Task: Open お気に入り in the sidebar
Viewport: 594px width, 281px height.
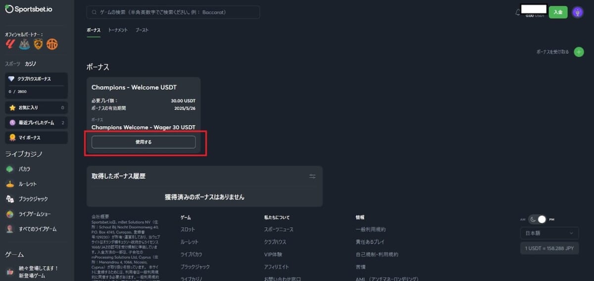Action: [36, 107]
